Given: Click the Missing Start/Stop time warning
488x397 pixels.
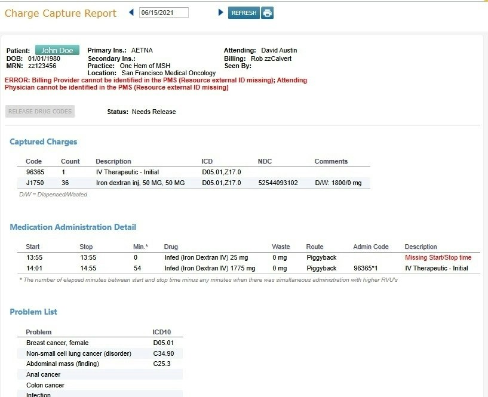Looking at the screenshot, I should 438,257.
